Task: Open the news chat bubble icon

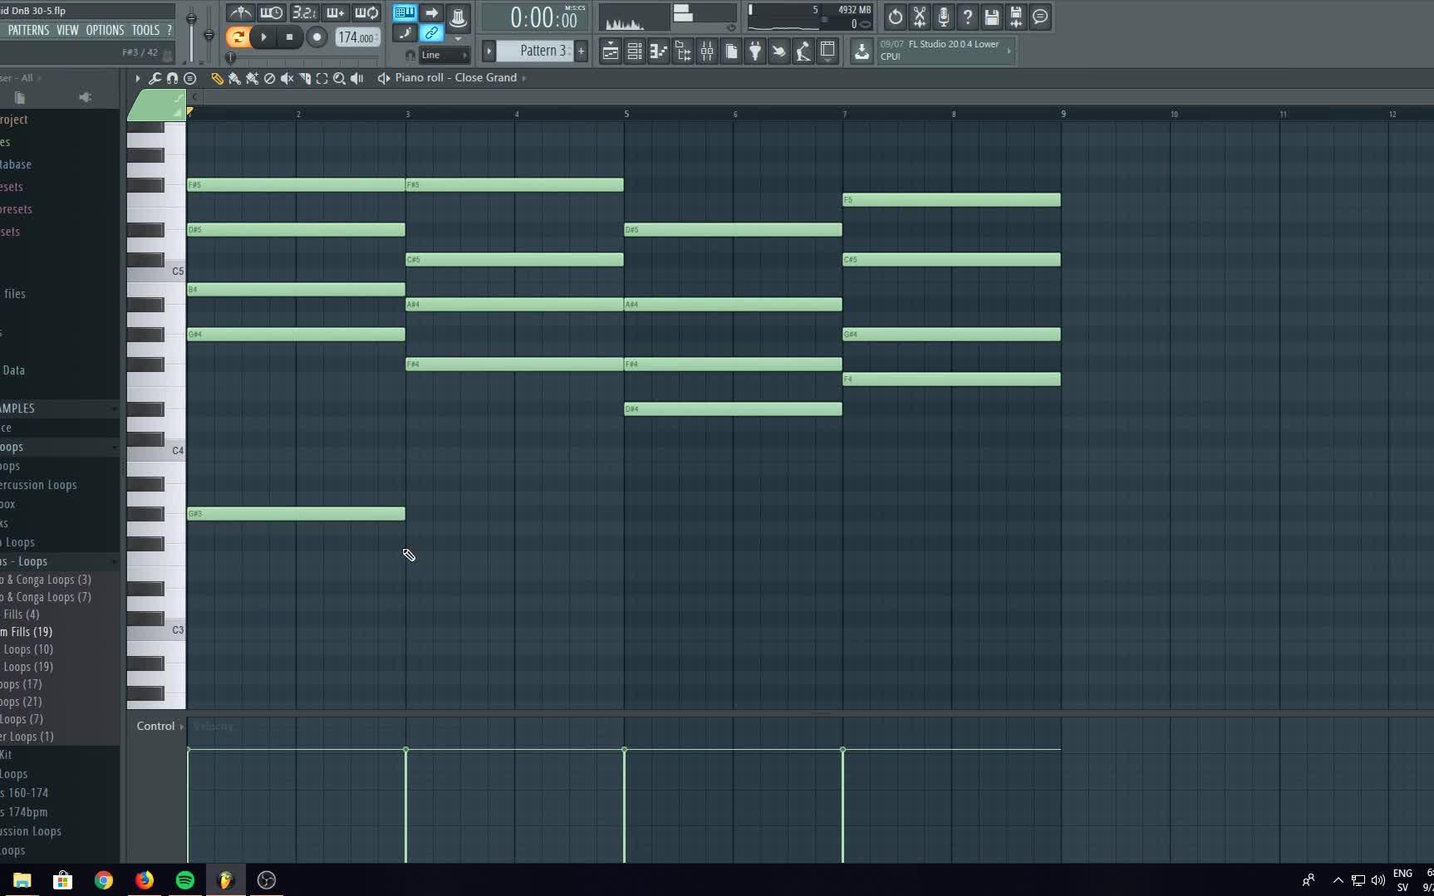Action: point(1040,17)
